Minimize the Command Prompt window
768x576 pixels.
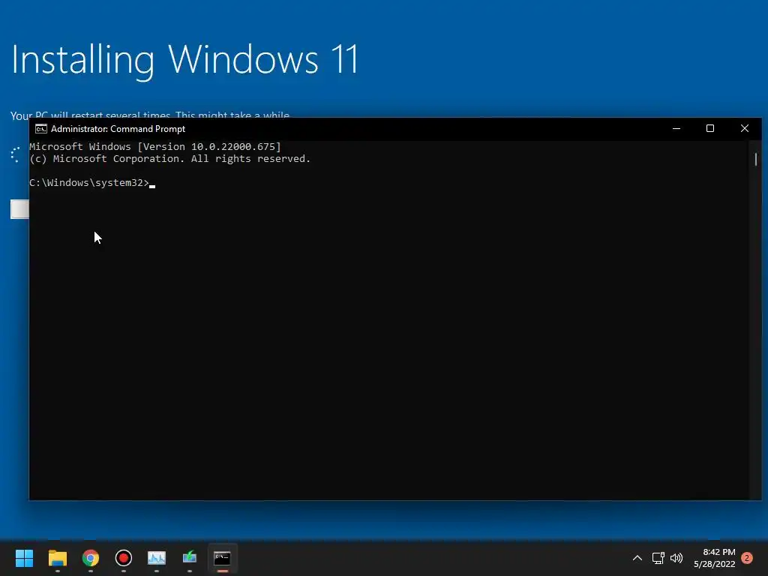click(676, 129)
